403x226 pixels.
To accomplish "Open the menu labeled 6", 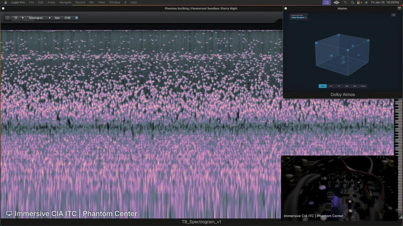I will click(125, 2).
